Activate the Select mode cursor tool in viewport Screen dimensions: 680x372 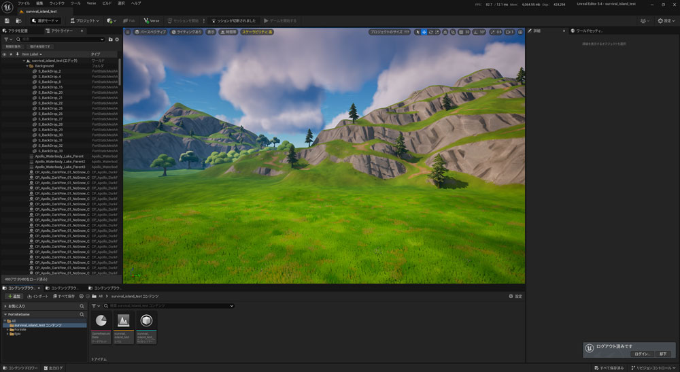[418, 32]
